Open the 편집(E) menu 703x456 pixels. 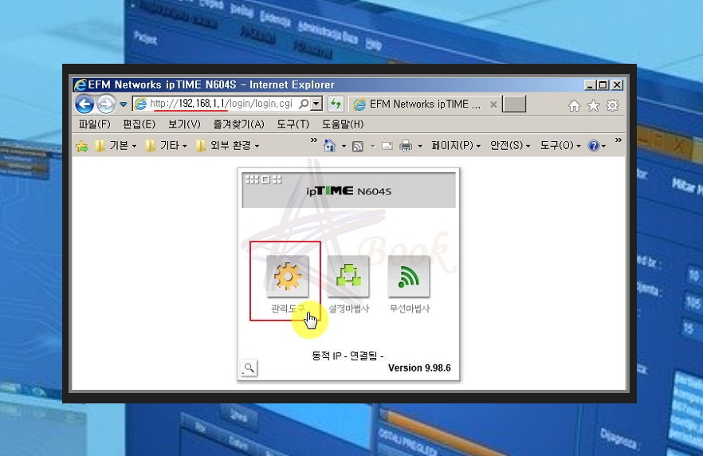click(x=139, y=124)
